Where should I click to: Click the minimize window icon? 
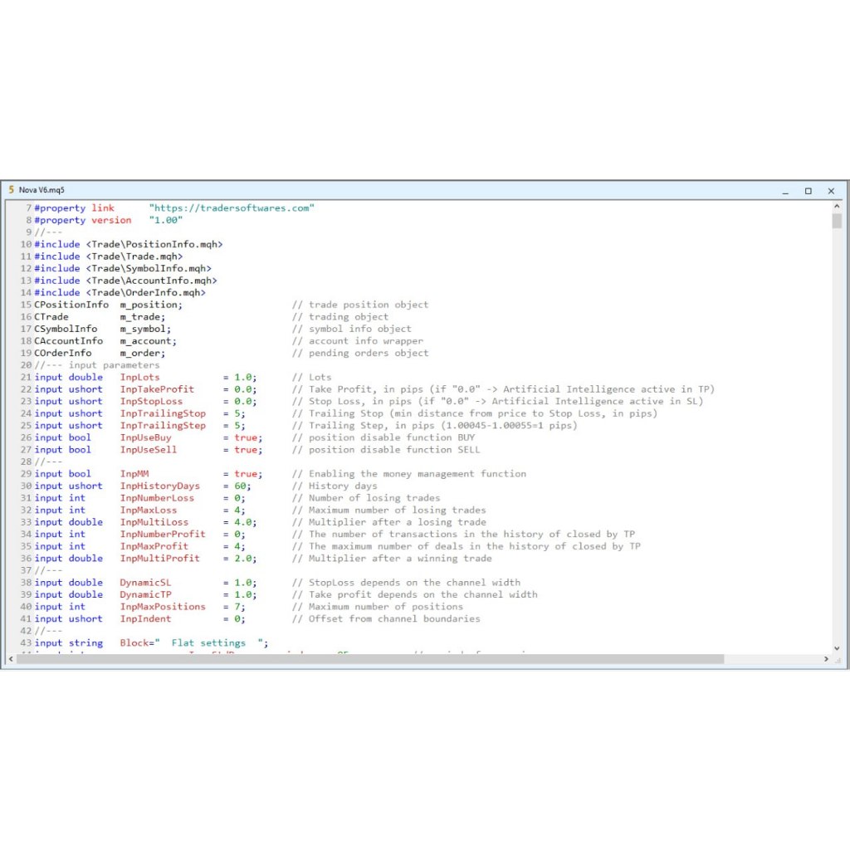tap(784, 191)
